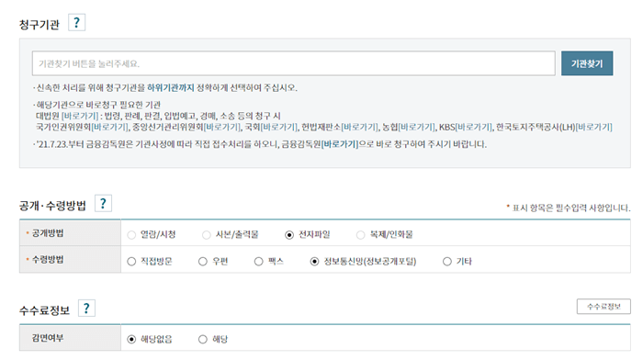The image size is (643, 360).
Task: Choose 직접방문 receipt method
Action: [x=131, y=262]
